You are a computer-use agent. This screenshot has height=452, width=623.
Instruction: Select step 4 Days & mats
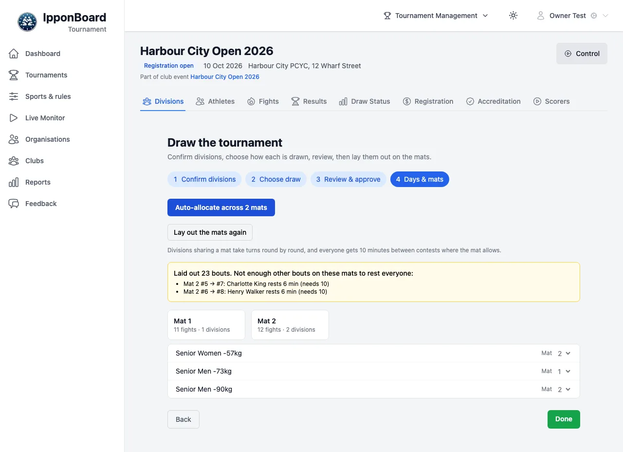pos(420,179)
